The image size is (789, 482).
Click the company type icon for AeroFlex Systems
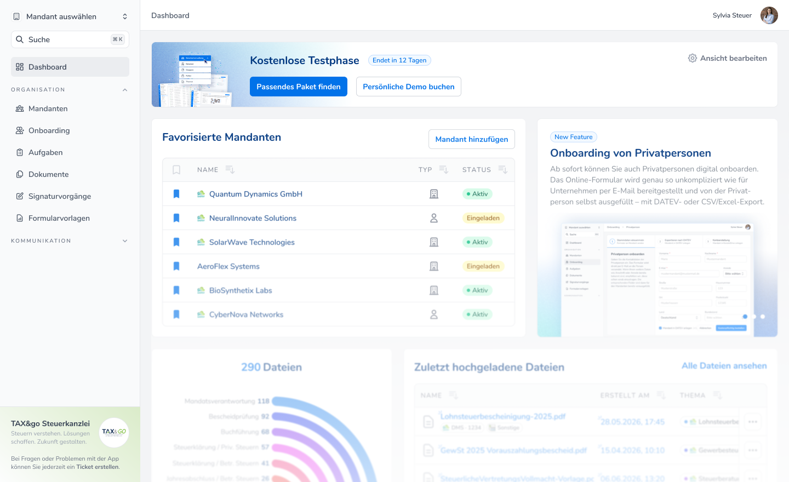pyautogui.click(x=434, y=266)
